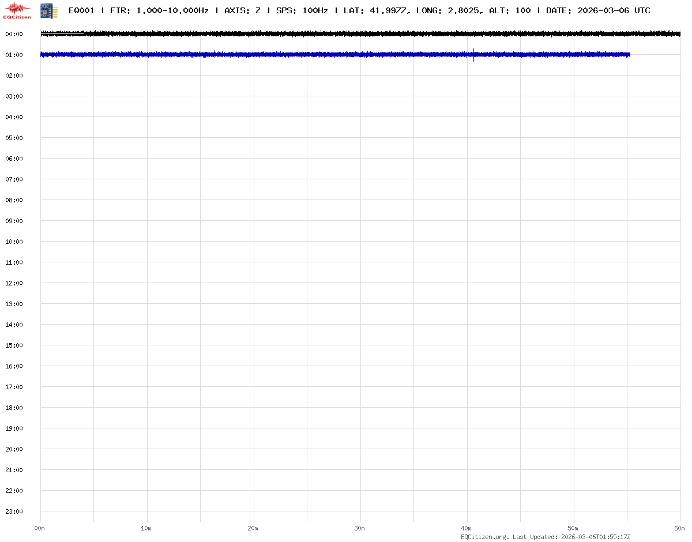Click the 18:00 hour row label

[x=14, y=408]
